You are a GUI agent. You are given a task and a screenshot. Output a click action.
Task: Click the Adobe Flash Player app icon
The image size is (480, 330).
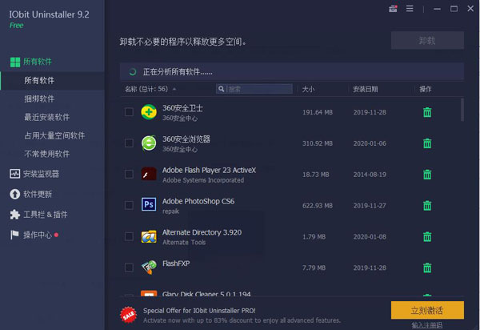[x=149, y=175]
